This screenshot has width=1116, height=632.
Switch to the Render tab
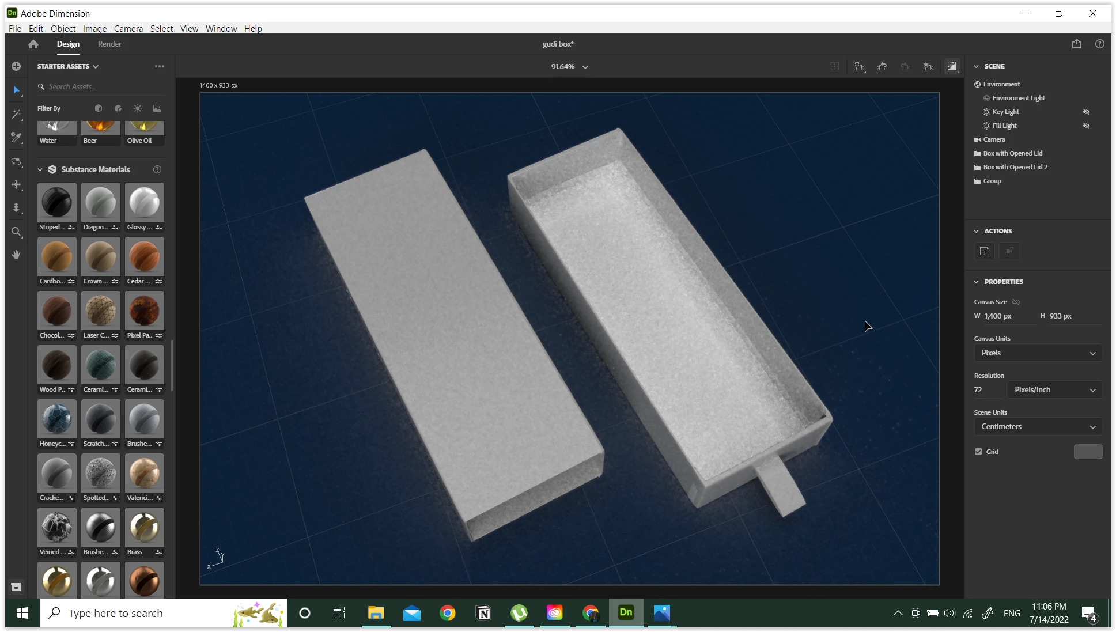coord(109,44)
